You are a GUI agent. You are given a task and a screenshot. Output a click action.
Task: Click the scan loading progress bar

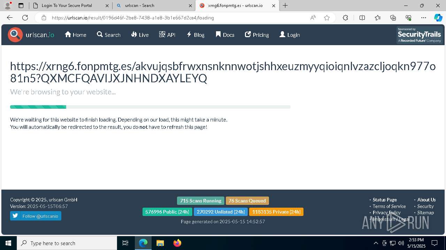150,107
